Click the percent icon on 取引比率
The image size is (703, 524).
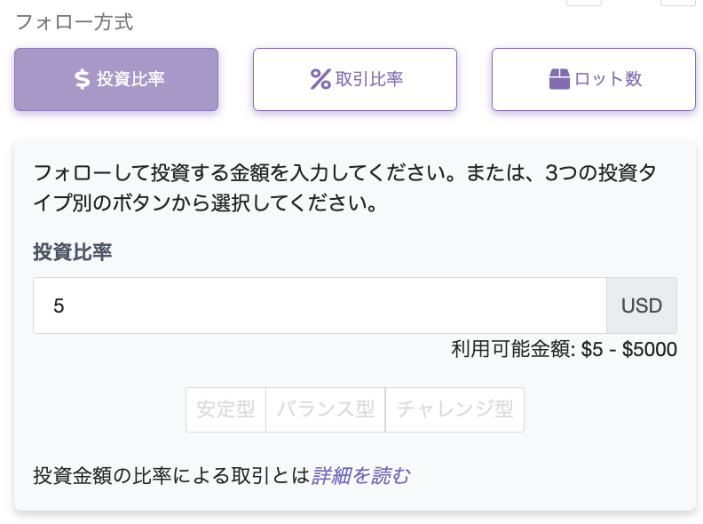320,79
